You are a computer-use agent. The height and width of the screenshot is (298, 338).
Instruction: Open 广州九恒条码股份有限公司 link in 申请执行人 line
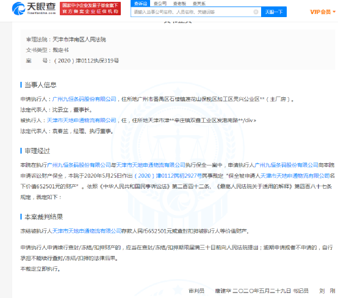click(84, 99)
